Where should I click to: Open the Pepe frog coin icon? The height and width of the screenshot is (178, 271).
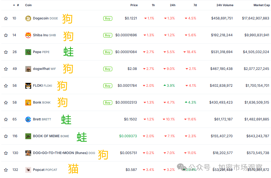28,52
